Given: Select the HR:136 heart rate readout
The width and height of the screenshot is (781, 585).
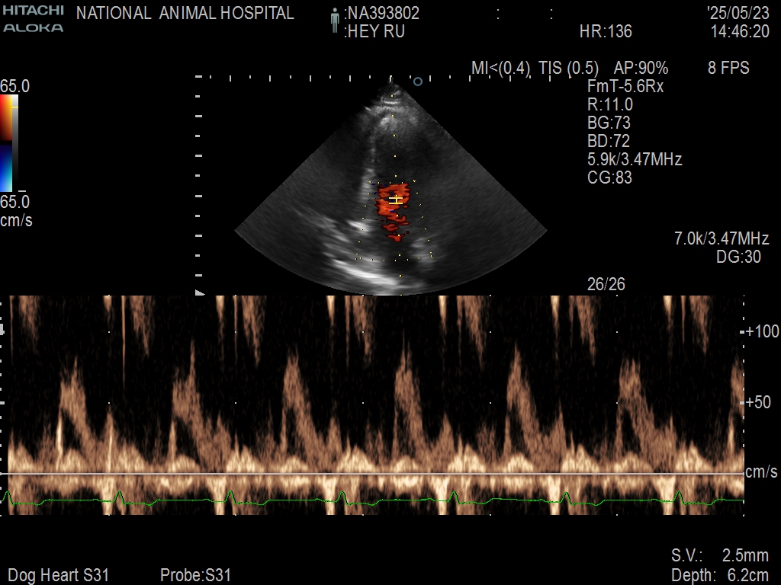Looking at the screenshot, I should (606, 32).
